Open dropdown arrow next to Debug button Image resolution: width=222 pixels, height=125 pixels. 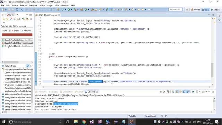click(66, 10)
